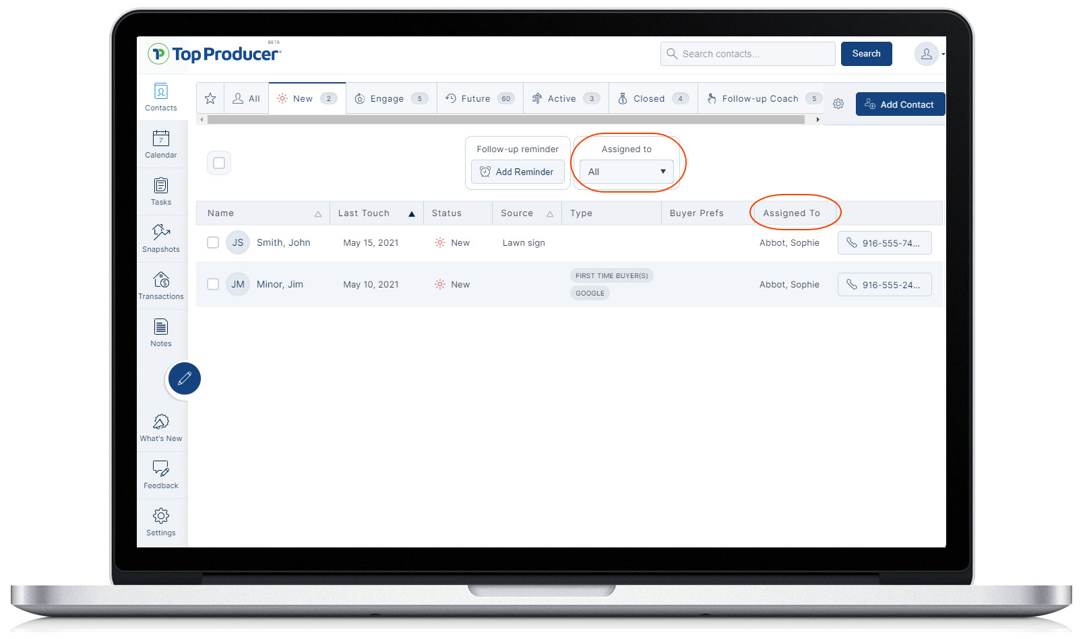Click the tab bar horizontal scrollbar
Viewport: 1083px width, 639px height.
pyautogui.click(x=506, y=120)
